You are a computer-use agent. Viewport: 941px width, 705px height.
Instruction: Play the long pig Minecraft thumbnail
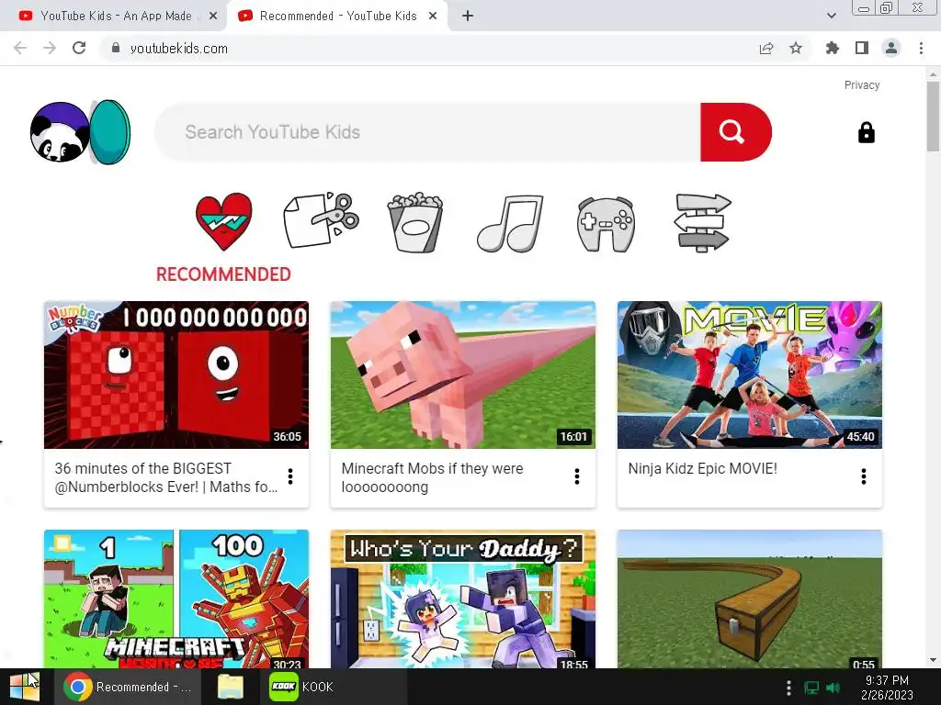(463, 375)
